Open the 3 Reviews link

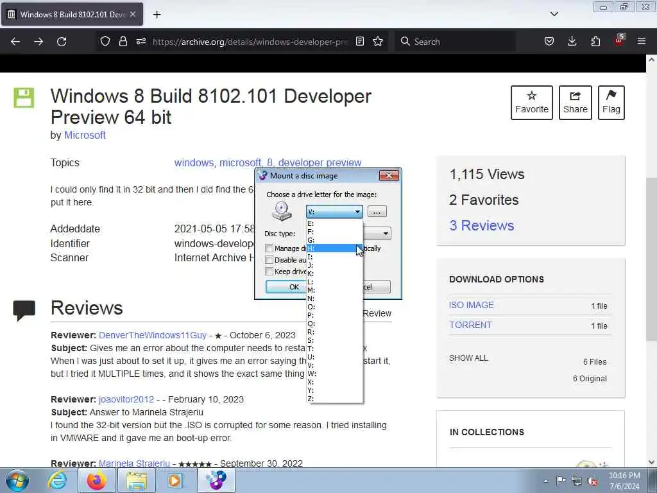click(x=481, y=225)
